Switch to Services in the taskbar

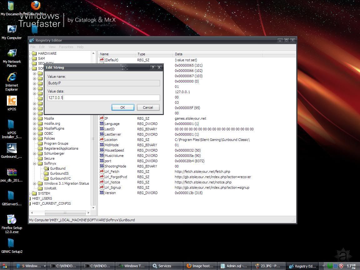(162, 266)
